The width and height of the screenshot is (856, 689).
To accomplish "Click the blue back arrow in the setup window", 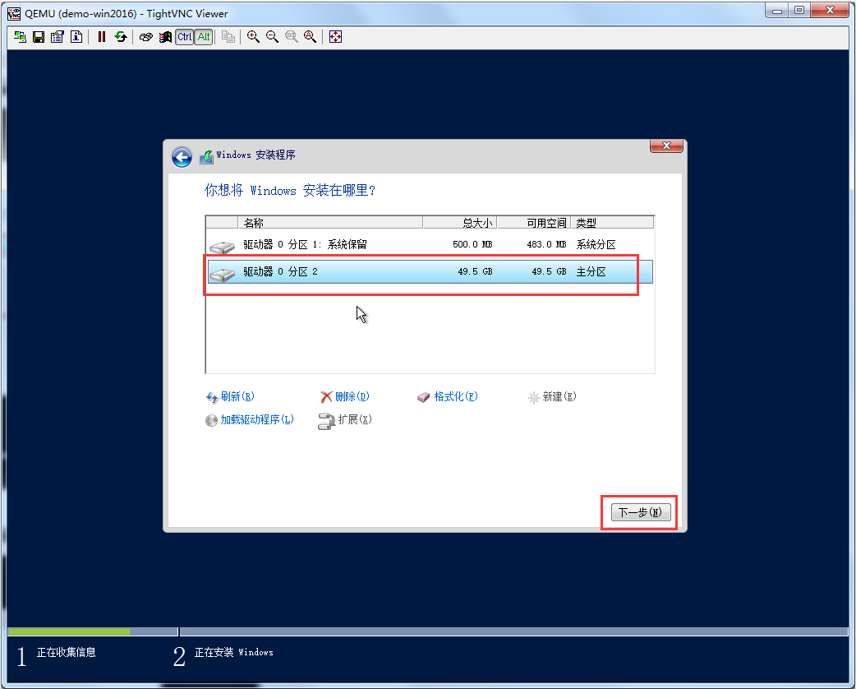I will pyautogui.click(x=182, y=157).
